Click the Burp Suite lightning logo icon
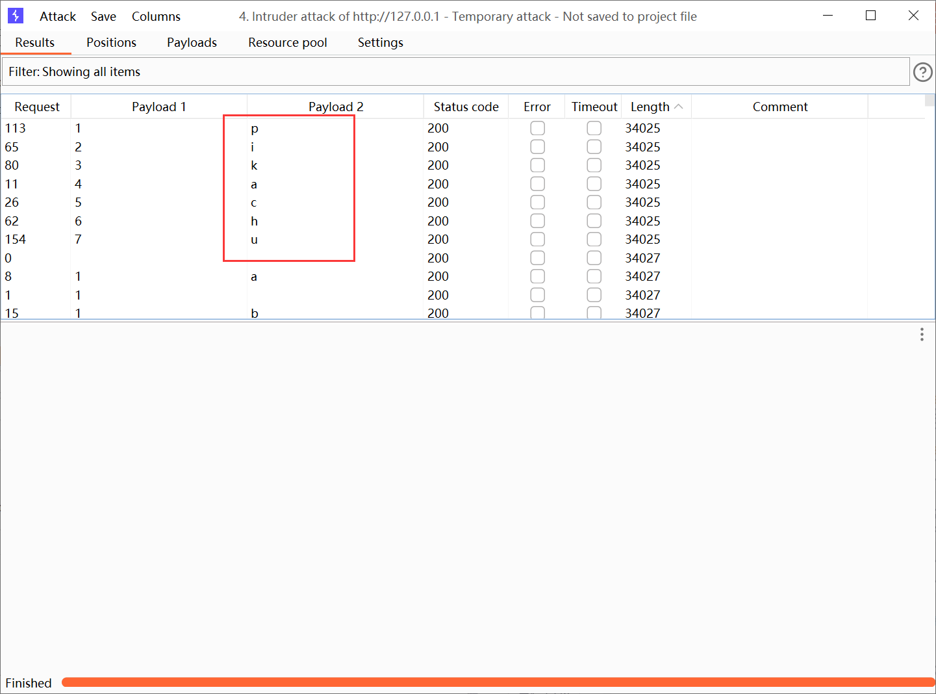This screenshot has width=936, height=694. (16, 16)
